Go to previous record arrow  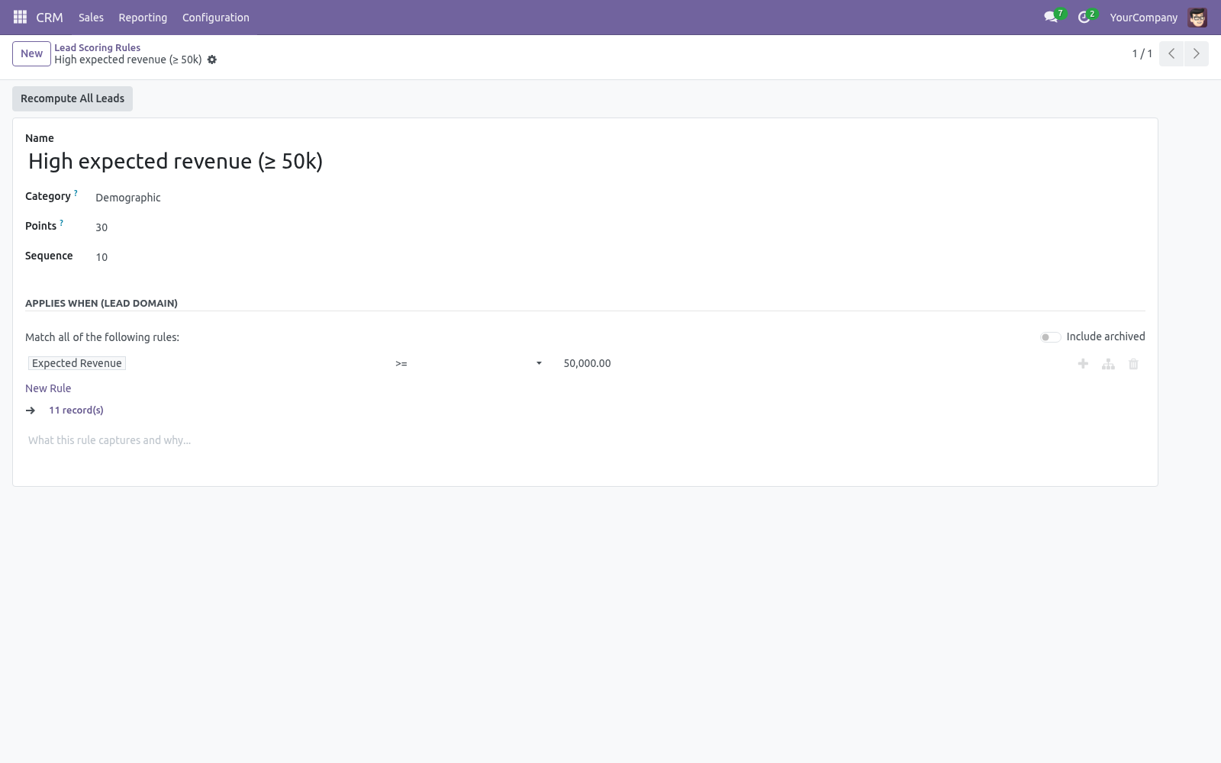click(x=1171, y=53)
